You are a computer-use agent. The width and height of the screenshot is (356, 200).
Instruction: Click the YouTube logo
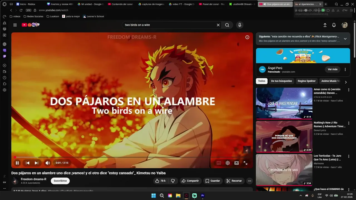coord(31,25)
